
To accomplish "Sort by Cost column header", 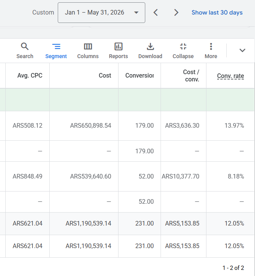I will pos(105,76).
